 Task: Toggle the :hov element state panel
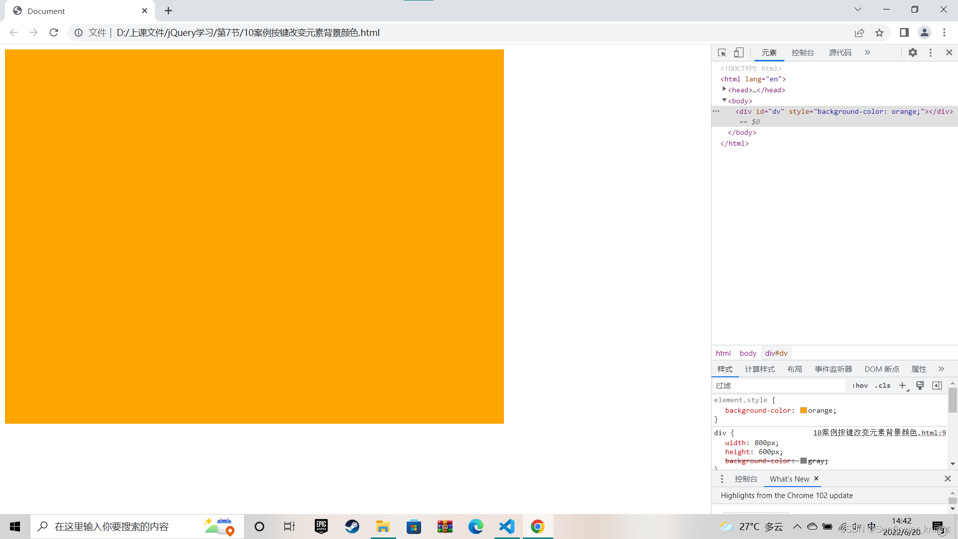[860, 385]
